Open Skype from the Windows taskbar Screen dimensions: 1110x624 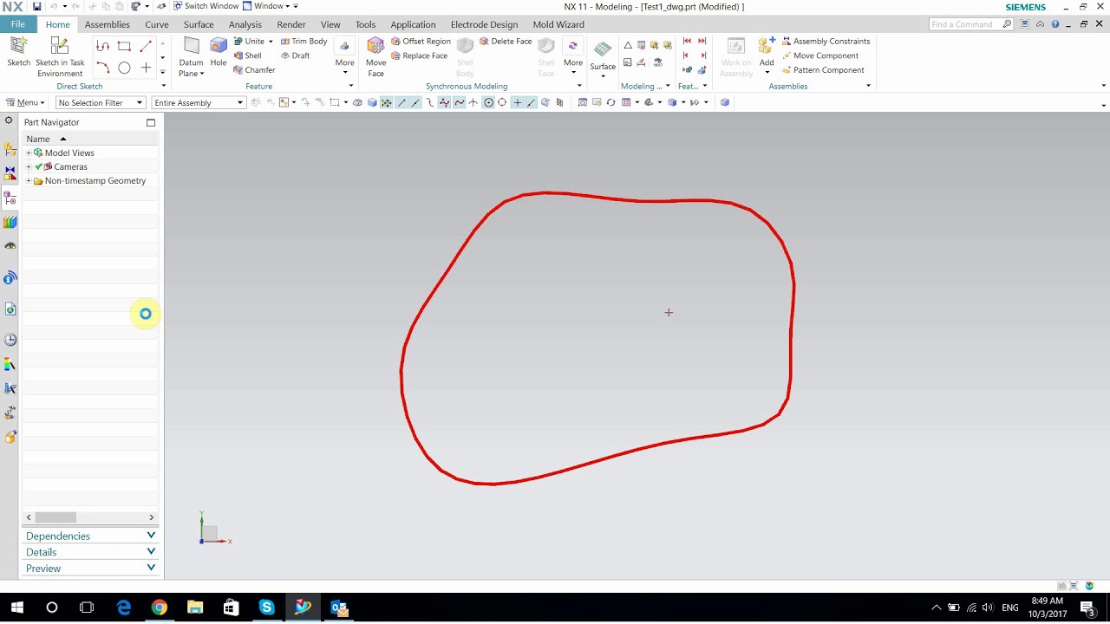pos(266,608)
